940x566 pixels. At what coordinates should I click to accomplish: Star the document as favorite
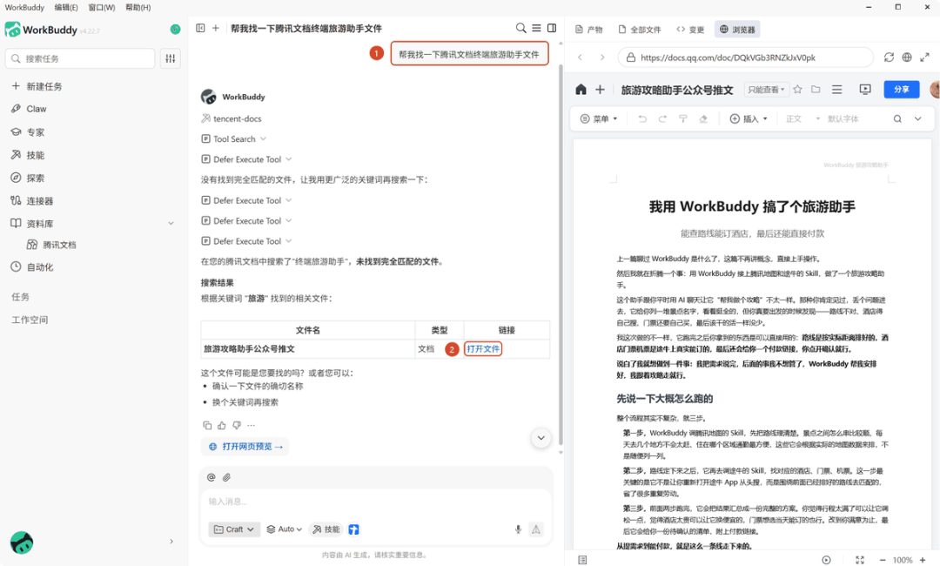(x=798, y=90)
